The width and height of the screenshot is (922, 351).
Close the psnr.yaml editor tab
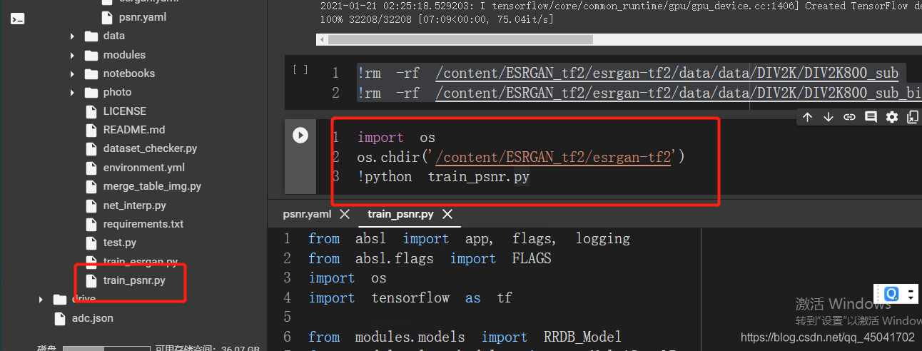pos(344,214)
